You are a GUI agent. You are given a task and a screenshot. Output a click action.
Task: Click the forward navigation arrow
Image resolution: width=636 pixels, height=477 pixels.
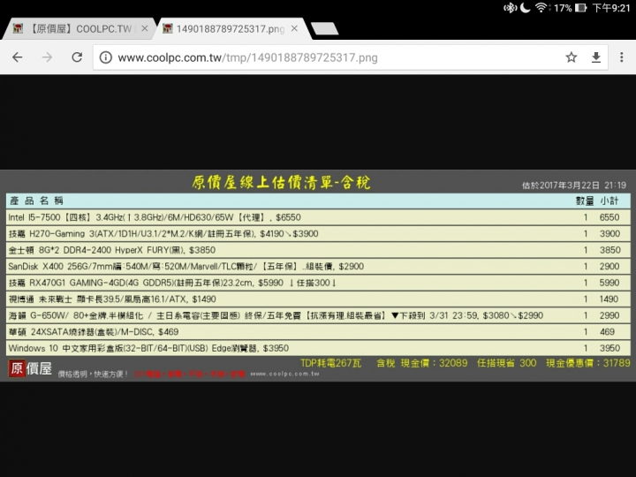(x=47, y=57)
